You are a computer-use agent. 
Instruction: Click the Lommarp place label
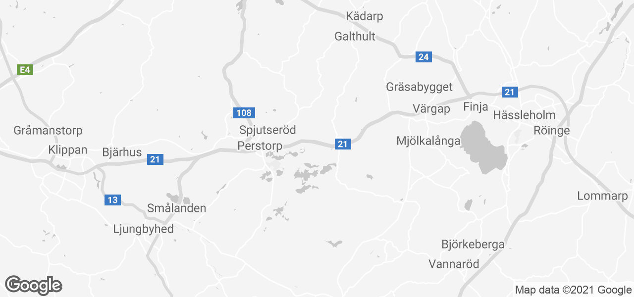coord(603,196)
